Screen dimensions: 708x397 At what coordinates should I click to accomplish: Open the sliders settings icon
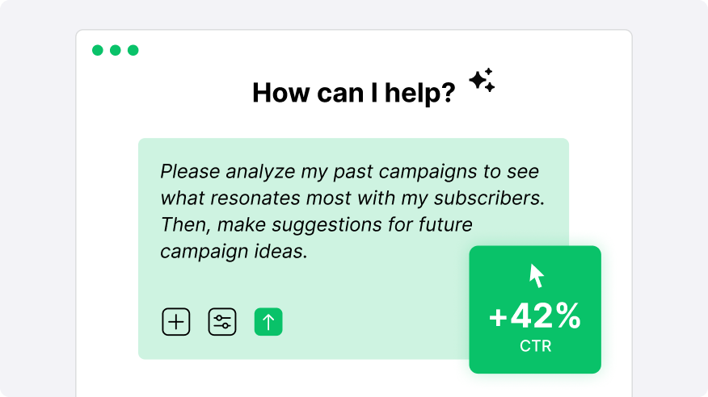(x=222, y=322)
